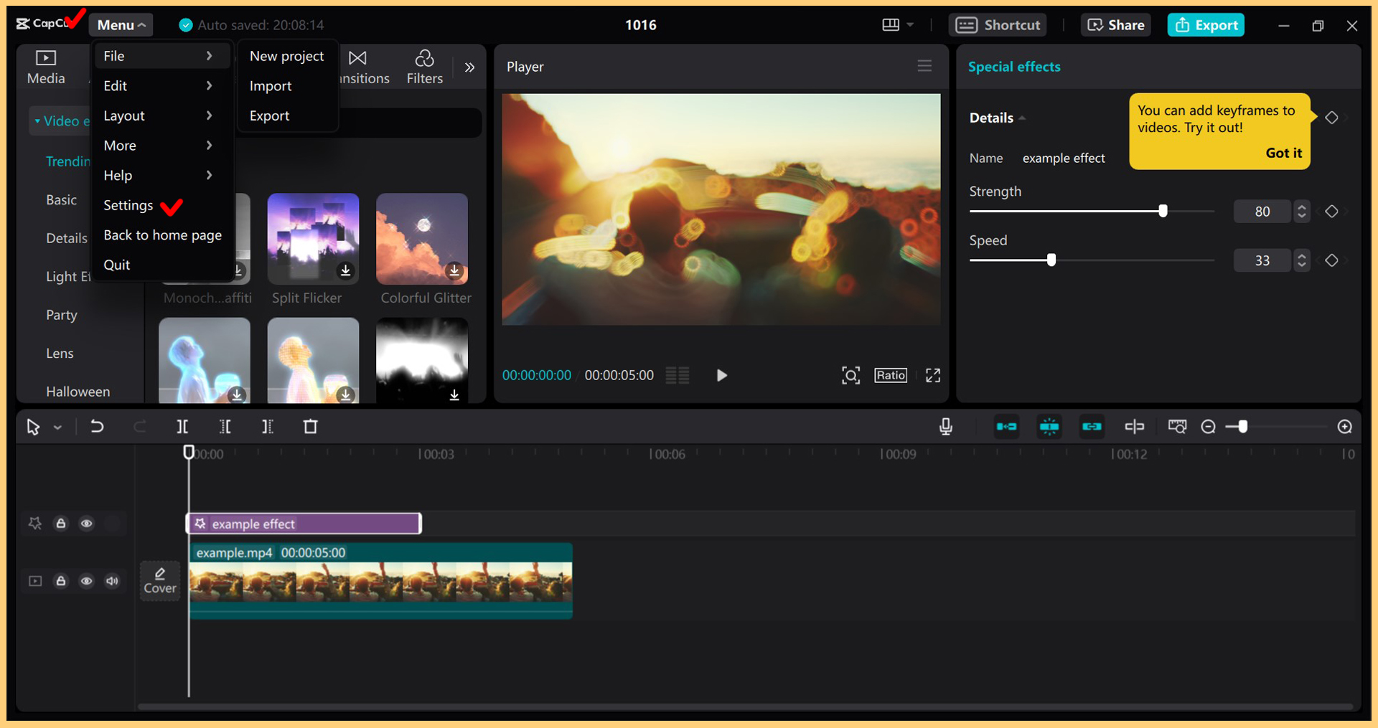Click the Details section keyframe diamond
This screenshot has height=728, width=1378.
coord(1331,118)
